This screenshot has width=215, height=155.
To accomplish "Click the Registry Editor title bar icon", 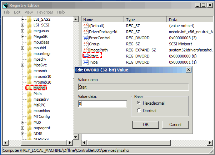I will [x=5, y=5].
